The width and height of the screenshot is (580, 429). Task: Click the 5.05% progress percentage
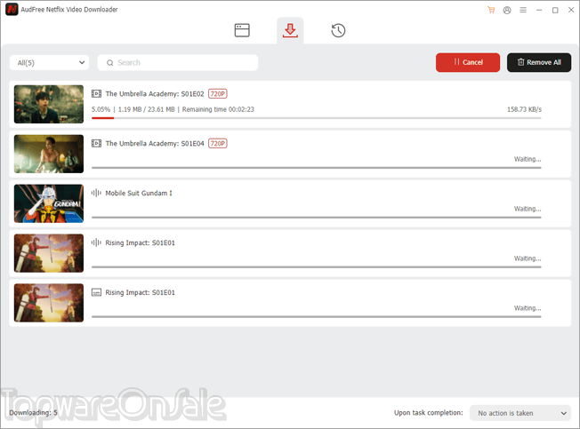tap(101, 109)
